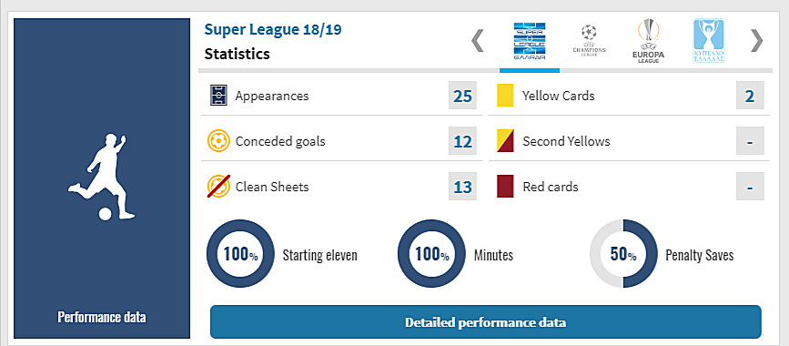Viewport: 789px width, 346px height.
Task: Click the Appearances value 25
Action: [462, 96]
